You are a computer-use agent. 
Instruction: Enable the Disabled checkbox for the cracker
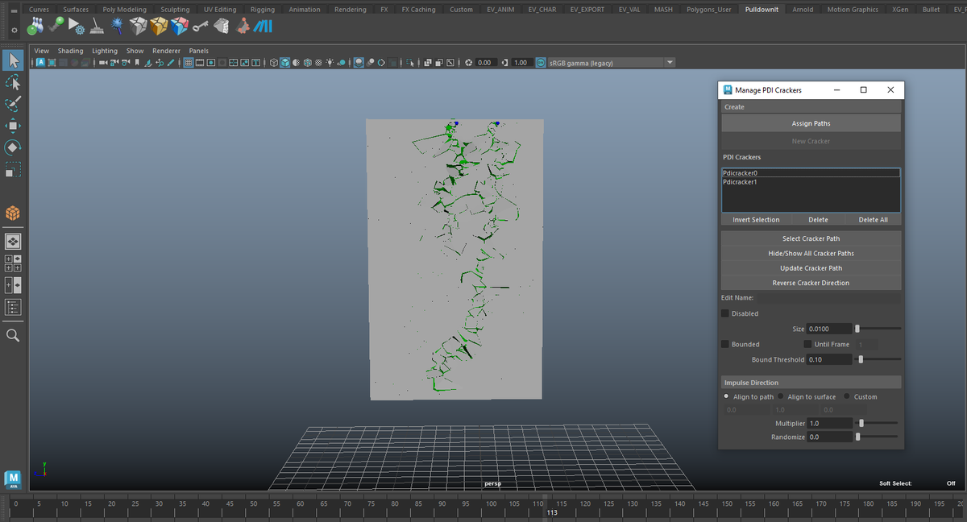[724, 313]
